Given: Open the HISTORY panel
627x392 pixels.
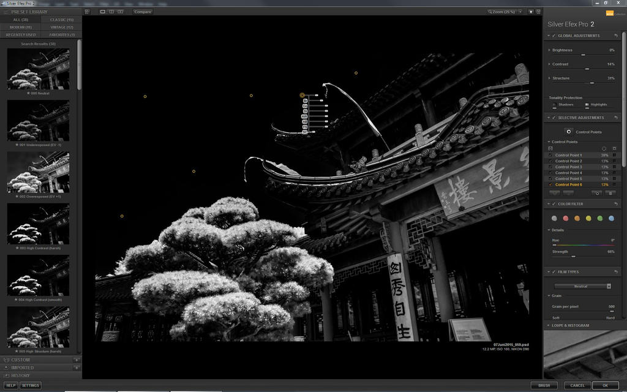Looking at the screenshot, I should [41, 375].
